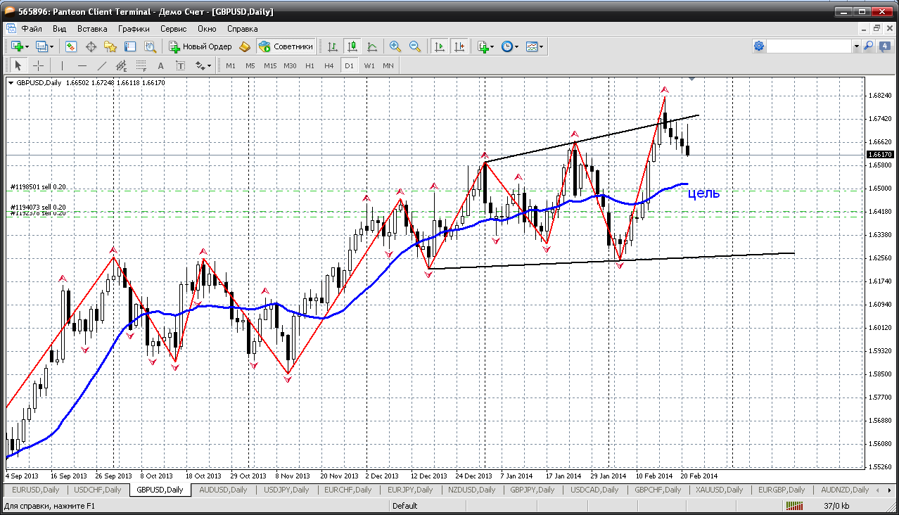This screenshot has width=899, height=515.
Task: Switch chart to Bar Chart type
Action: point(333,46)
